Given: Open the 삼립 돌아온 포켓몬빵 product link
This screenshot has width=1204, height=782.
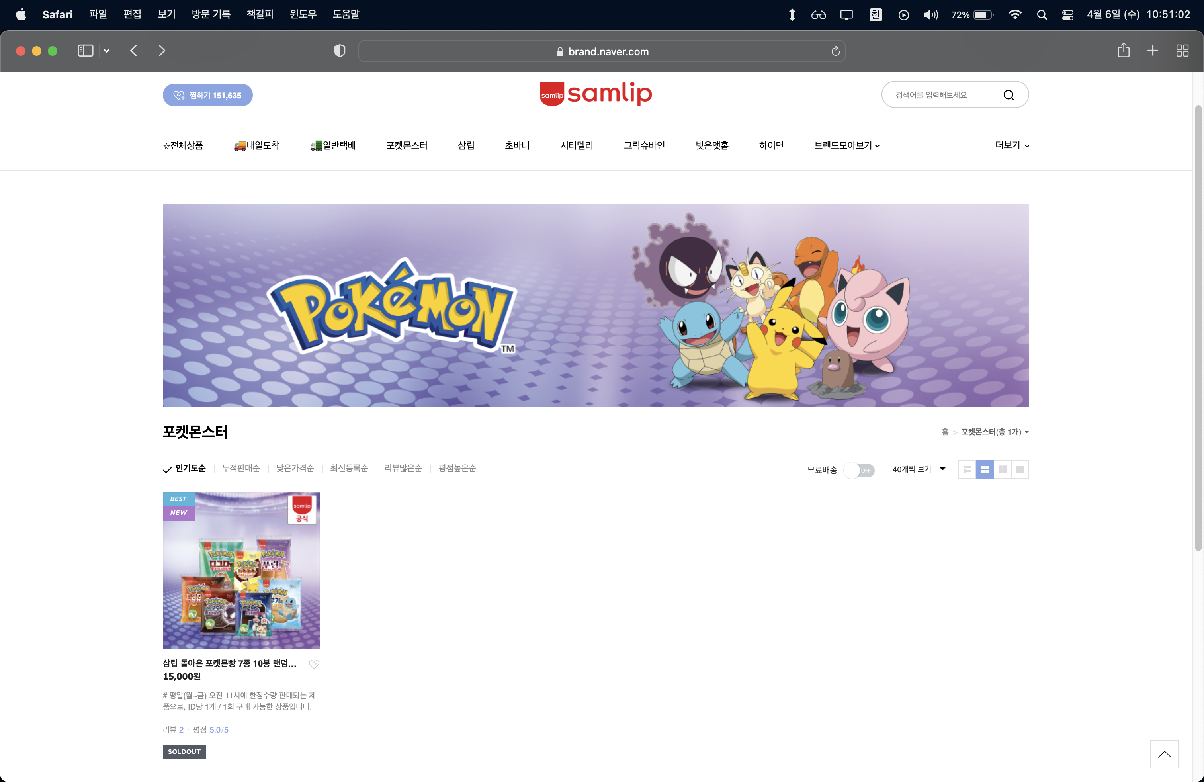Looking at the screenshot, I should 229,663.
